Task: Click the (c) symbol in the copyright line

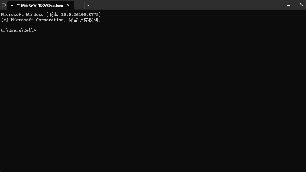Action: (x=5, y=20)
